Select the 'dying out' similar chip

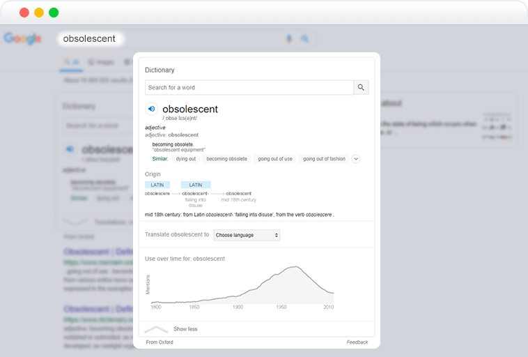point(186,159)
